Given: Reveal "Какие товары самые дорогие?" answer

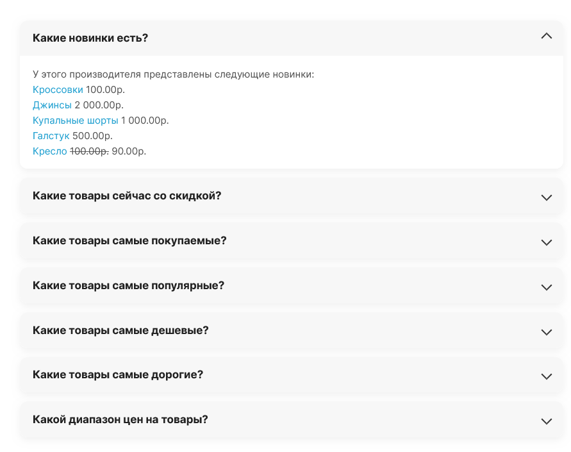Looking at the screenshot, I should (x=118, y=374).
